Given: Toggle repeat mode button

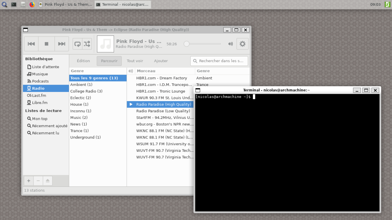Looking at the screenshot, I should (78, 44).
